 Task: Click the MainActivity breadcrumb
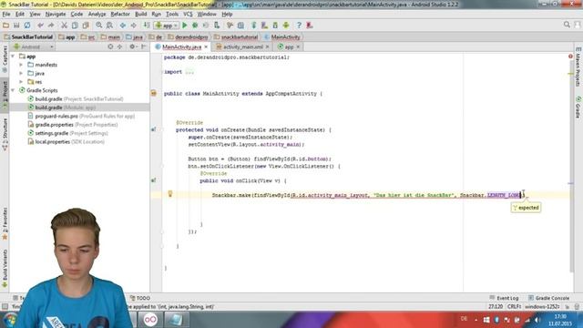click(281, 37)
